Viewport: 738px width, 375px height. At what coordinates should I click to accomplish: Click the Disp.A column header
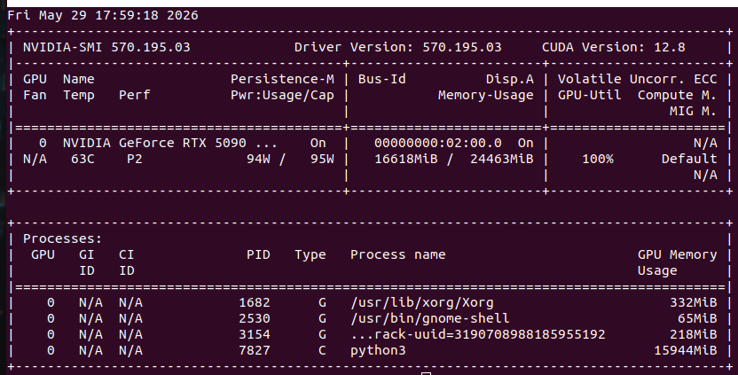(x=510, y=79)
